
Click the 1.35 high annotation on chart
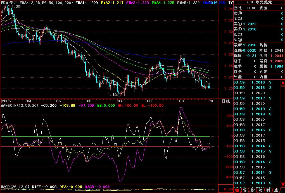pyautogui.click(x=16, y=6)
